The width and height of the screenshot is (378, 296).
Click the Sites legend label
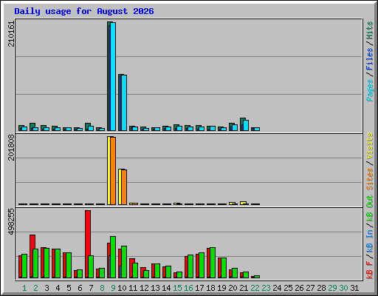tap(369, 179)
